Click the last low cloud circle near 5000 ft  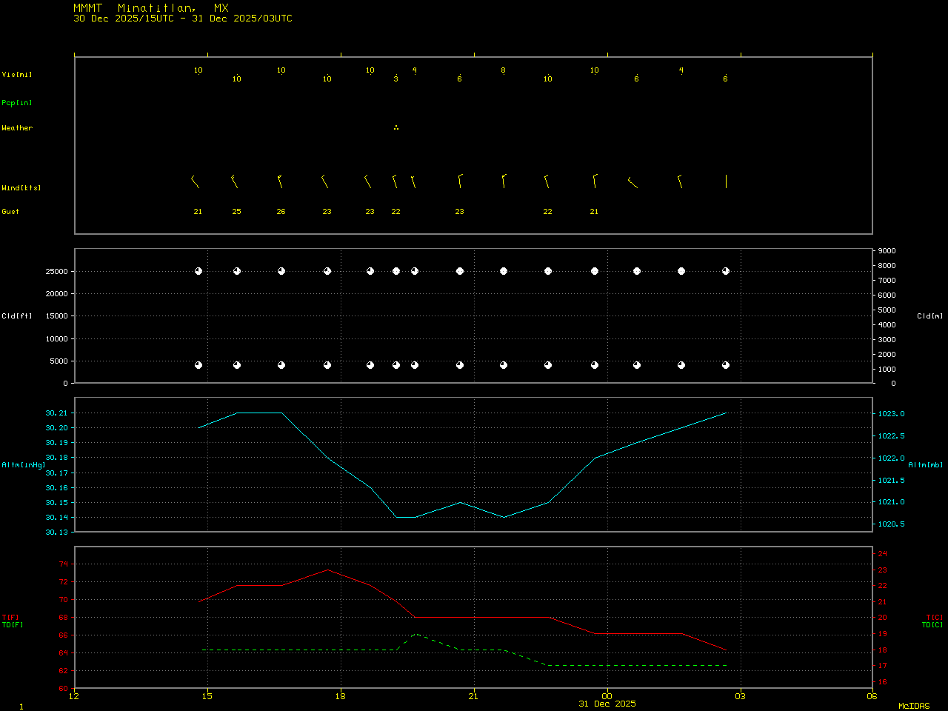[x=726, y=365]
